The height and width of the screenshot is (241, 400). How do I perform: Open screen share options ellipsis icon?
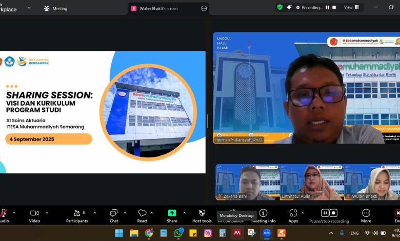click(x=204, y=8)
